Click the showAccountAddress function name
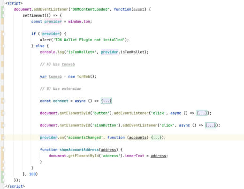The image size is (244, 189). point(79,150)
